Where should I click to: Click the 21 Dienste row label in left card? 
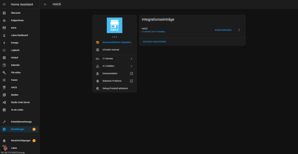tap(108, 59)
